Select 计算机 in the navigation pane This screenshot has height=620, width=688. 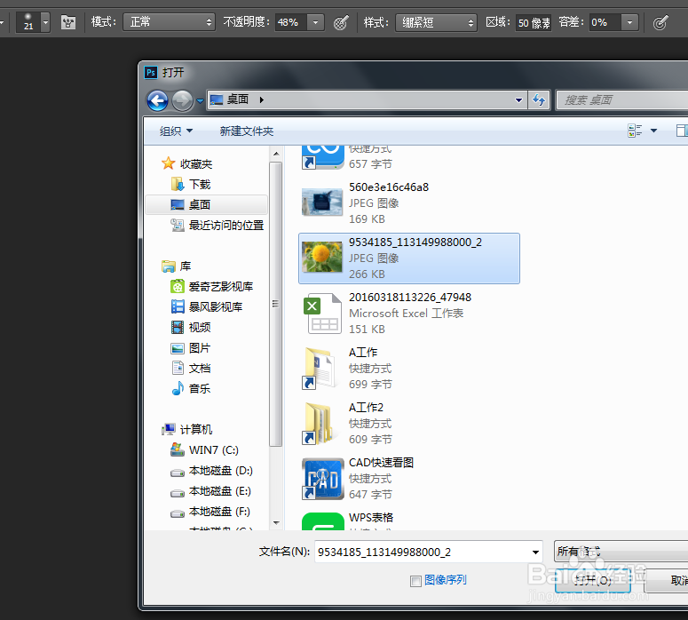pyautogui.click(x=187, y=429)
